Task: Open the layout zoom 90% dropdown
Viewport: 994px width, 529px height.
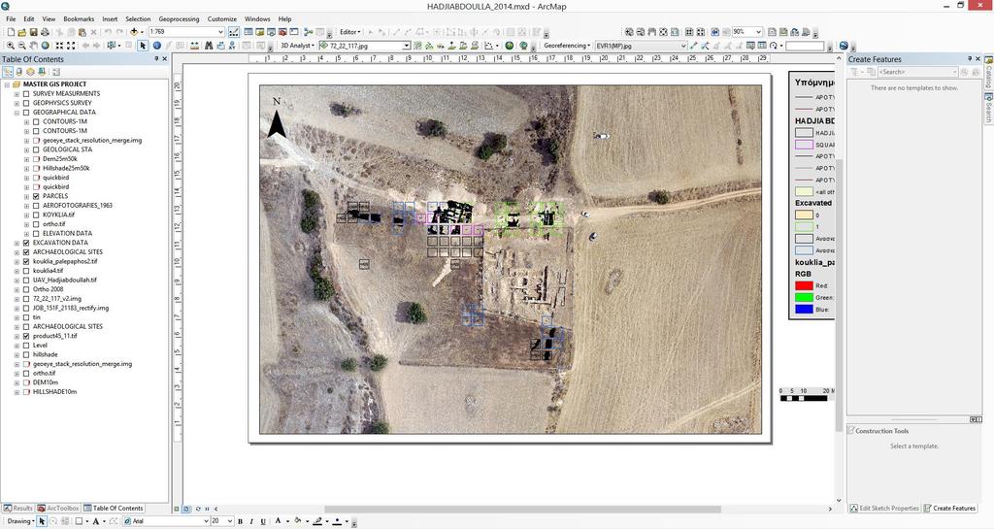Action: (x=758, y=32)
